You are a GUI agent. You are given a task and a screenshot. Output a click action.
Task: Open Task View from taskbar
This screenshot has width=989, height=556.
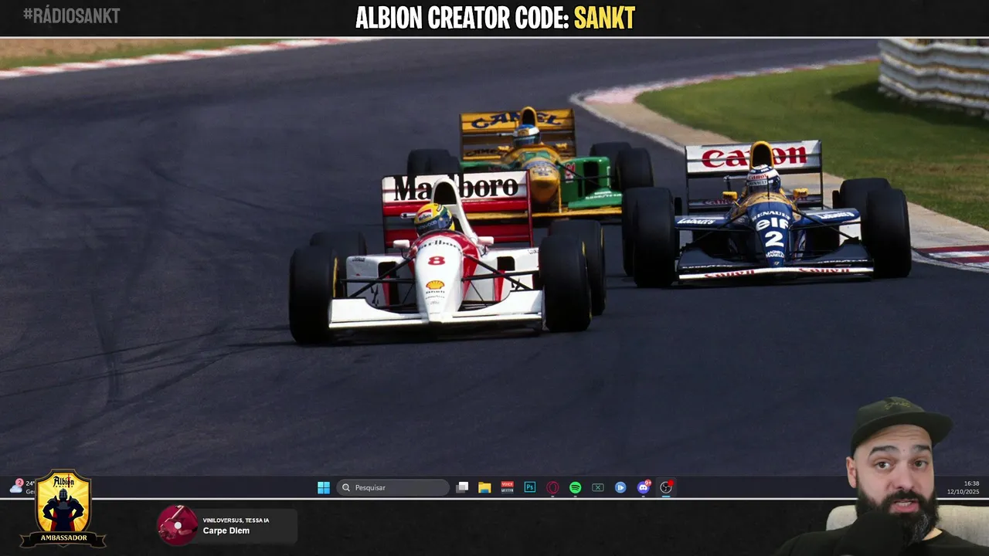pos(462,487)
